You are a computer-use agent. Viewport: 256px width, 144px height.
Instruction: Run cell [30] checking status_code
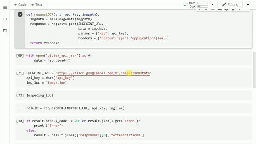[x=20, y=121]
